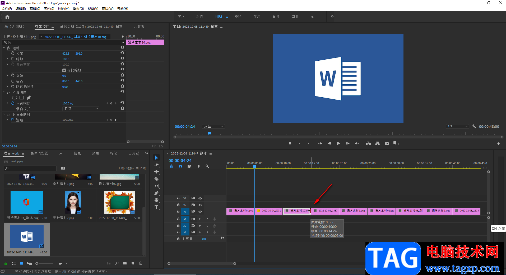Expand the Scale parameter
The width and height of the screenshot is (506, 275).
click(x=7, y=59)
